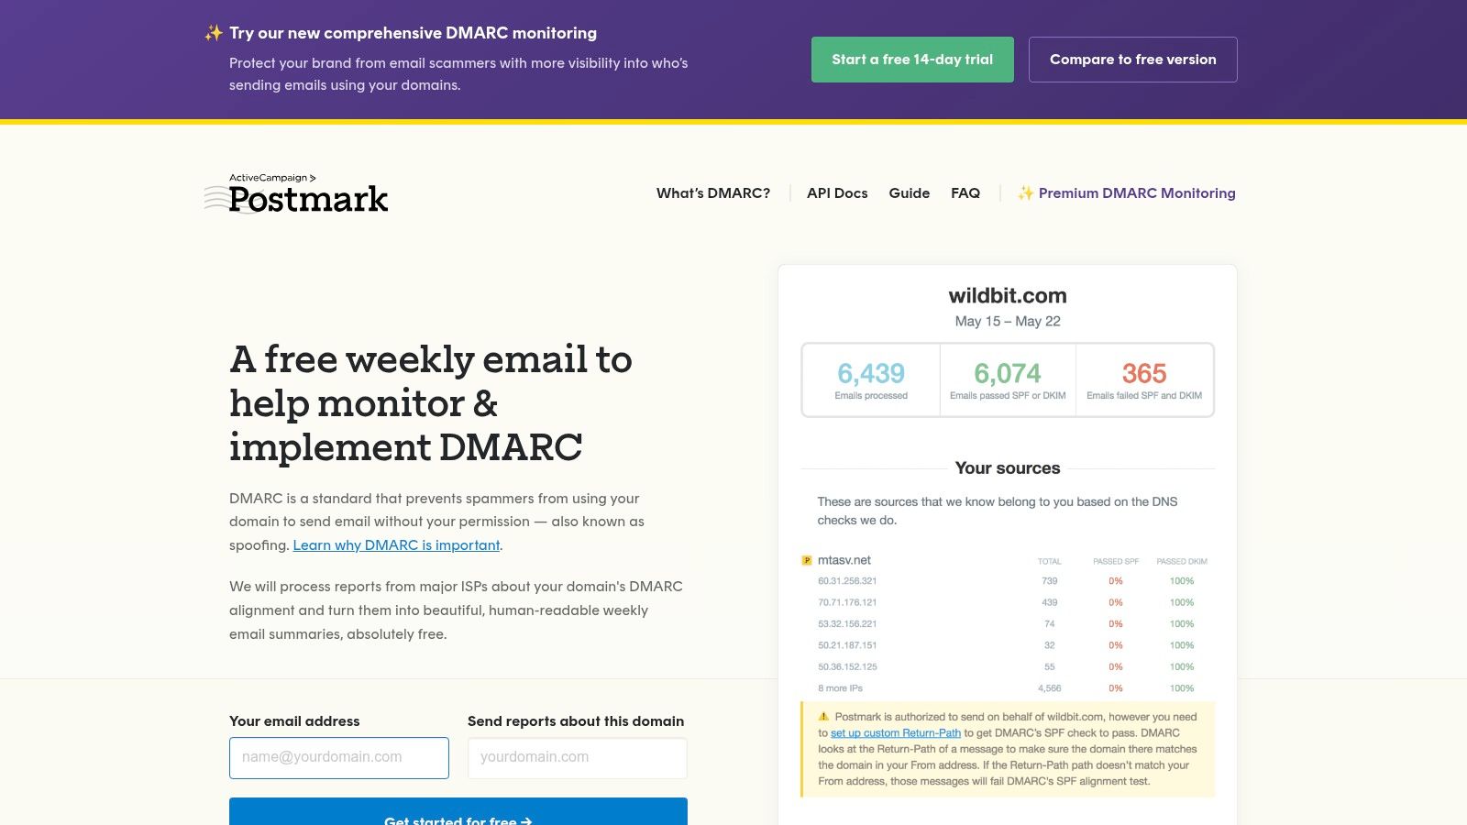Click the sparkle icon beside the DMARC monitoring banner
This screenshot has height=825, width=1467.
pos(214,33)
